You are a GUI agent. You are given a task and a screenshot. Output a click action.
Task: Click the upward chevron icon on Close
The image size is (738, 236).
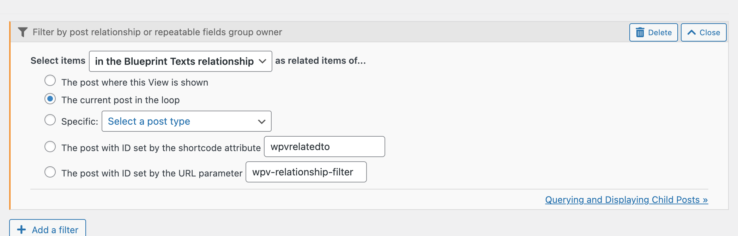(x=691, y=32)
